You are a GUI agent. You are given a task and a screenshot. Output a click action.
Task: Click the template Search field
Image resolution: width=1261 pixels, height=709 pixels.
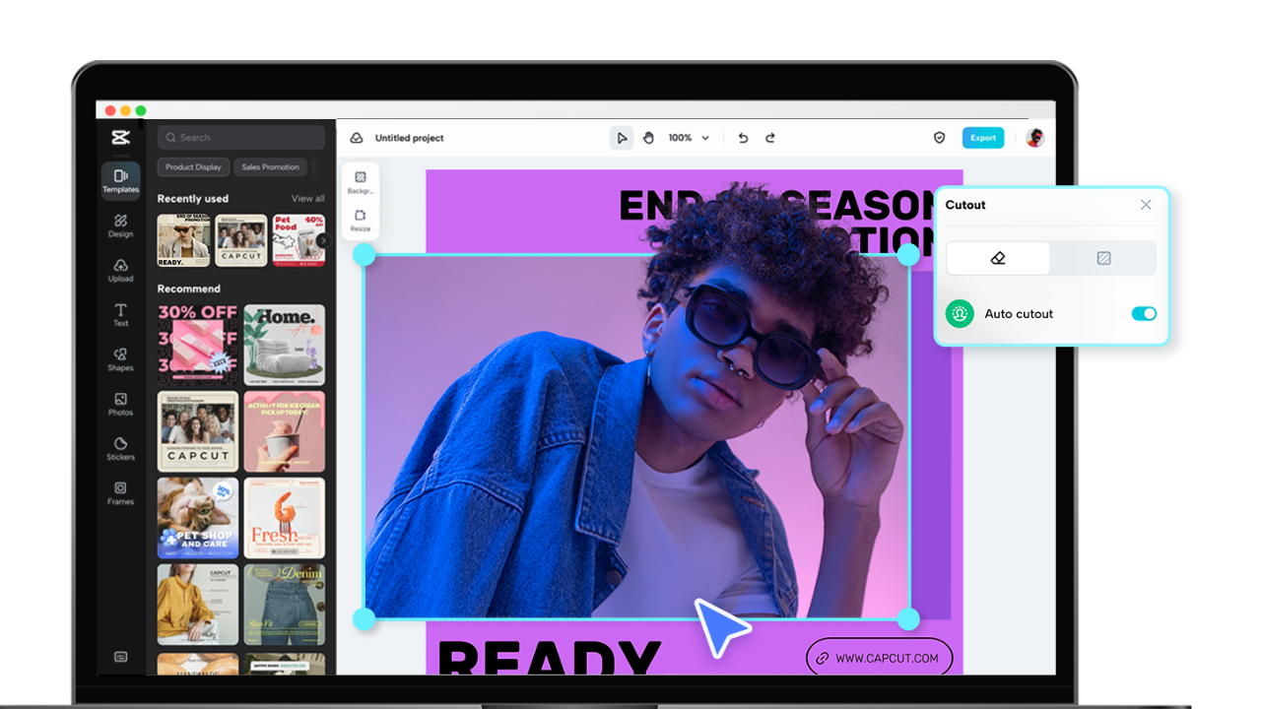pos(241,138)
